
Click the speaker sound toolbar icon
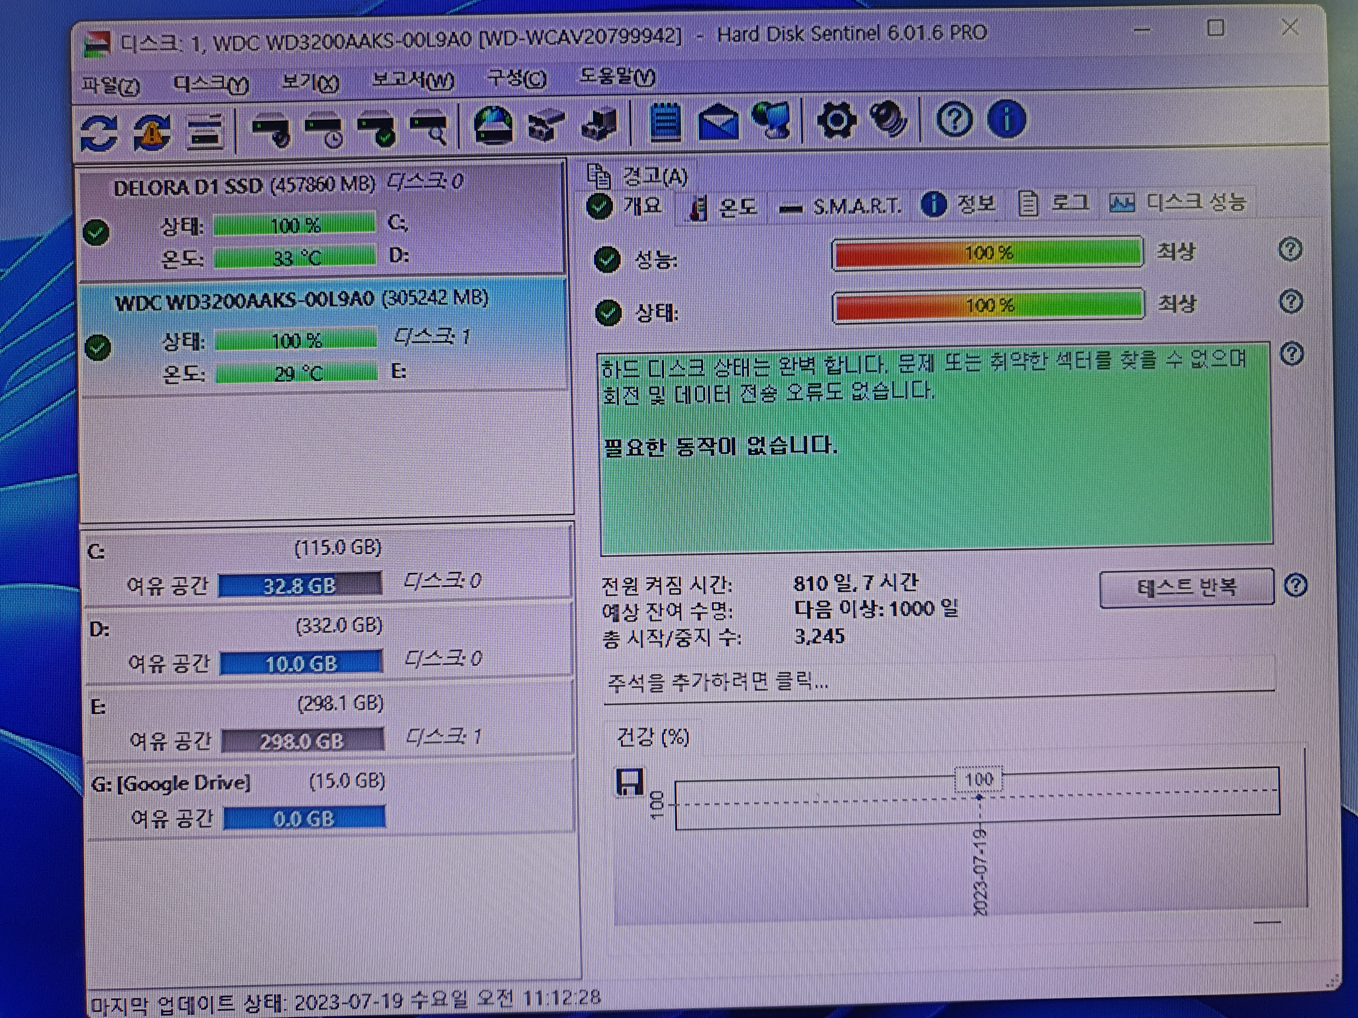point(889,119)
